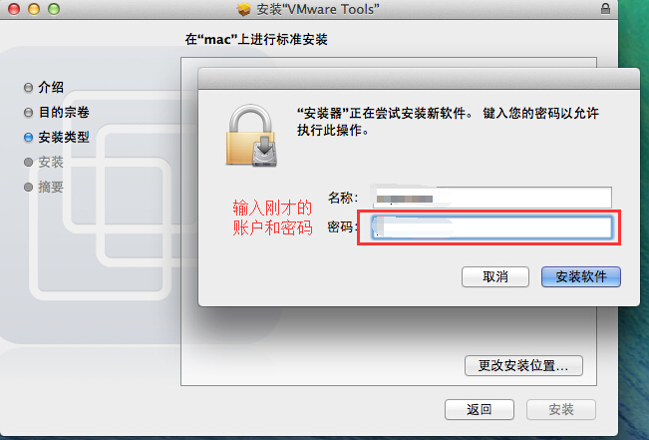Select the 目的宗卷 step bullet
This screenshot has width=649, height=440.
tap(28, 113)
